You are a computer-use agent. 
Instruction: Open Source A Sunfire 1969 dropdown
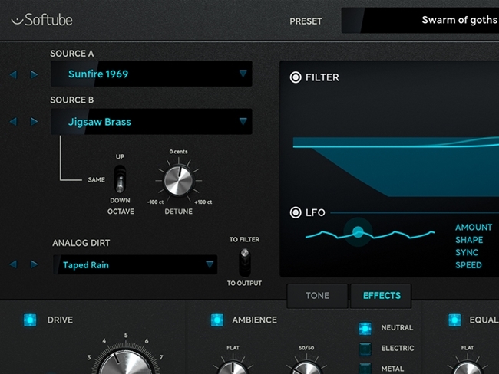click(x=151, y=74)
